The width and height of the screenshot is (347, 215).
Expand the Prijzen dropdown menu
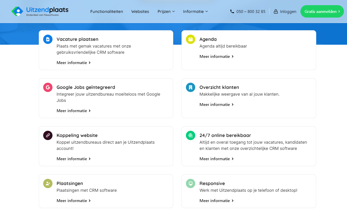pyautogui.click(x=166, y=11)
